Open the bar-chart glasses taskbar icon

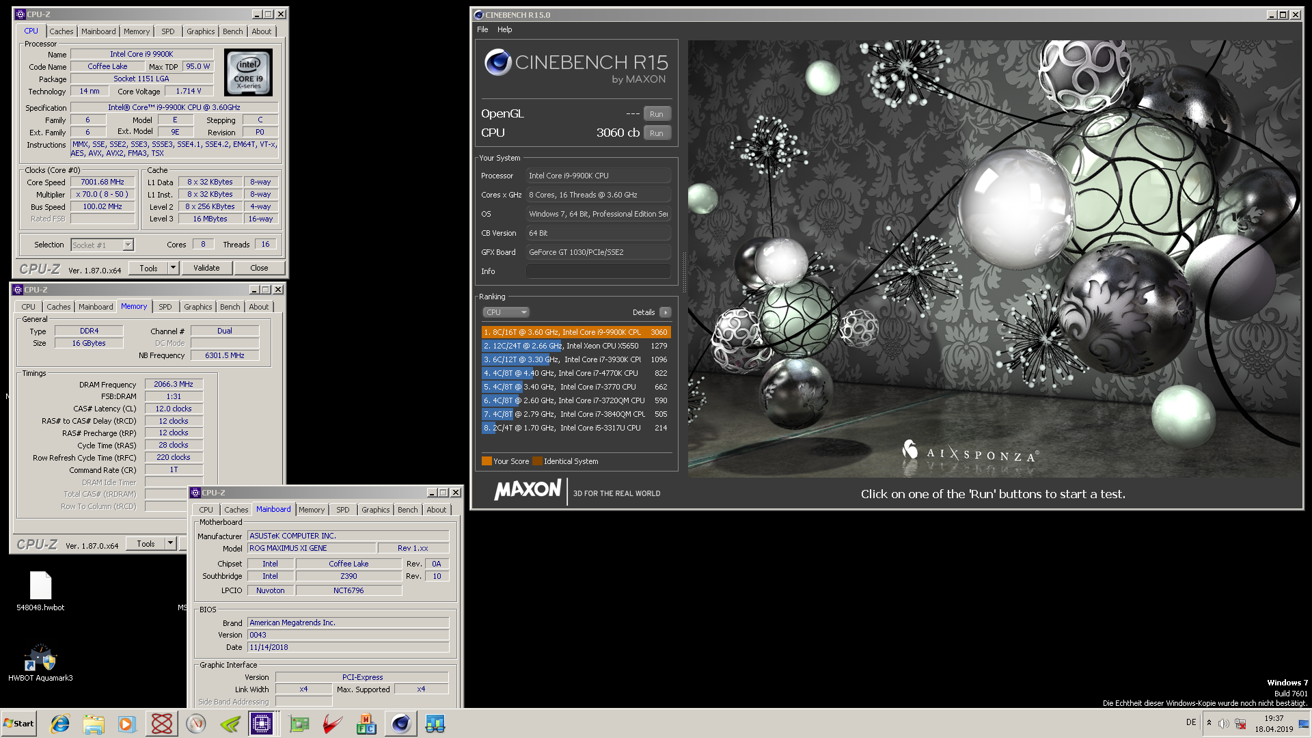click(435, 724)
